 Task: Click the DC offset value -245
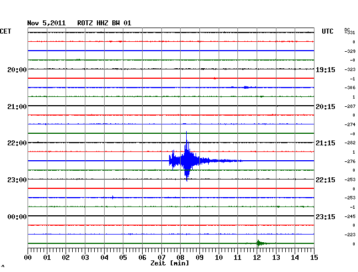(x=350, y=216)
